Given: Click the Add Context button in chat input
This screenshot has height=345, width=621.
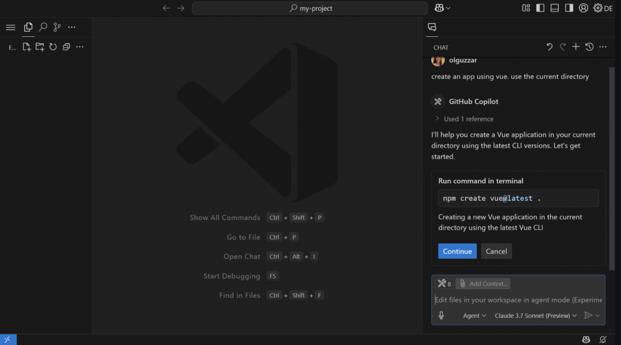Looking at the screenshot, I should click(483, 283).
